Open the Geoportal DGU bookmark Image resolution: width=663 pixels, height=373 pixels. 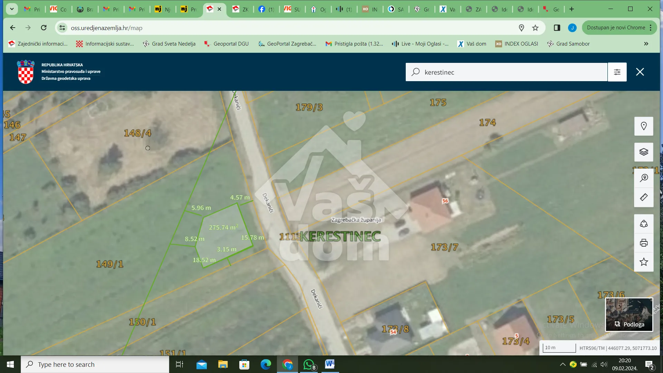(x=227, y=44)
